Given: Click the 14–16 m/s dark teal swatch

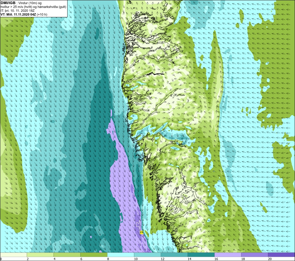Looking at the screenshot, I should [201, 255].
